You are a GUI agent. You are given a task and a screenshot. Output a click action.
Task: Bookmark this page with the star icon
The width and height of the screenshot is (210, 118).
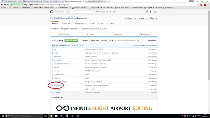tap(198, 5)
